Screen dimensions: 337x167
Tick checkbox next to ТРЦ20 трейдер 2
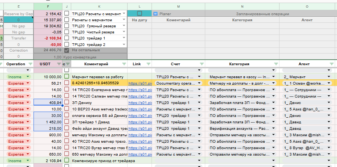(x=67, y=44)
